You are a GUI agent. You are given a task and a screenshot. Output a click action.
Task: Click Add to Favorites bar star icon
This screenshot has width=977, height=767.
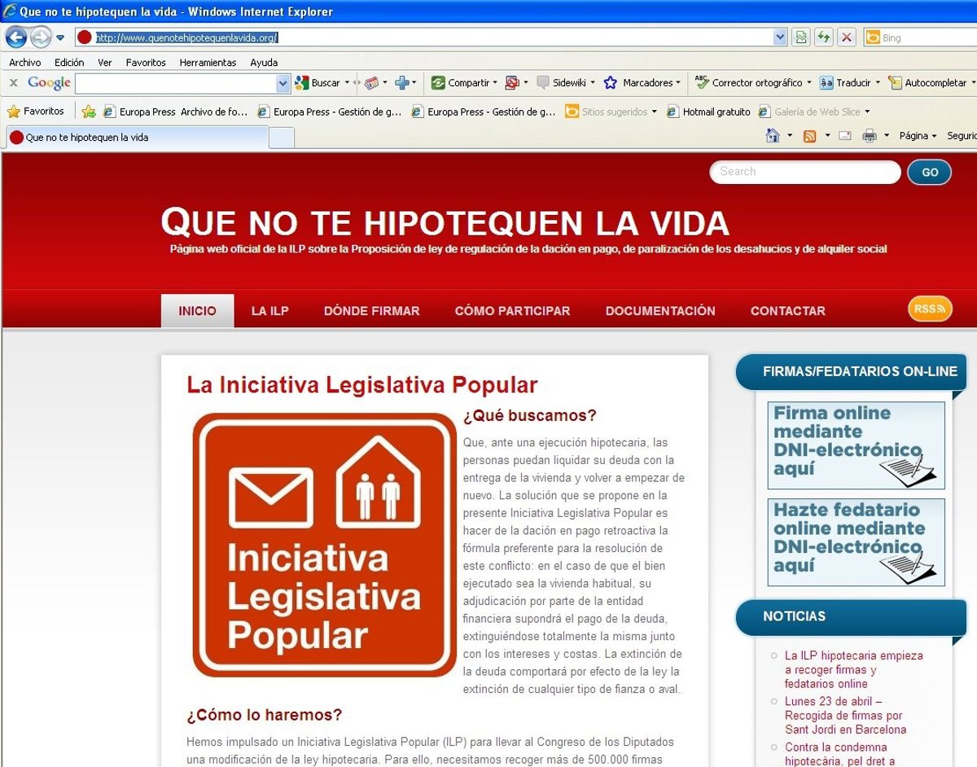click(89, 112)
